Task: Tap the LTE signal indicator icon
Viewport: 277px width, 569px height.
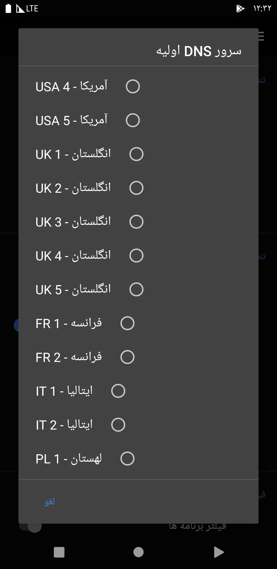Action: coord(27,8)
